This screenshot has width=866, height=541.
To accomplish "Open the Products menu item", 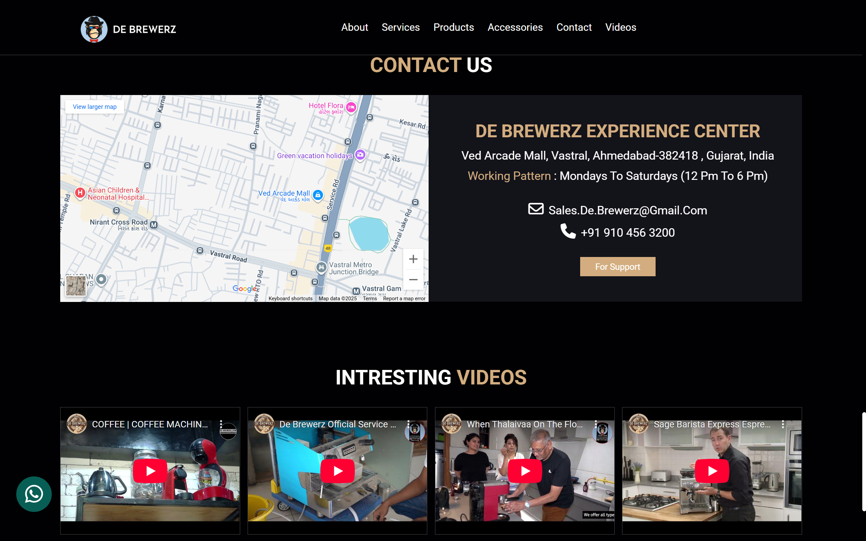I will (x=453, y=27).
